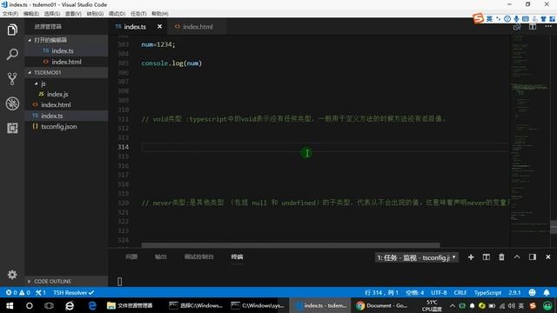Switch to the Problems panel tab
557x313 pixels.
pyautogui.click(x=131, y=256)
